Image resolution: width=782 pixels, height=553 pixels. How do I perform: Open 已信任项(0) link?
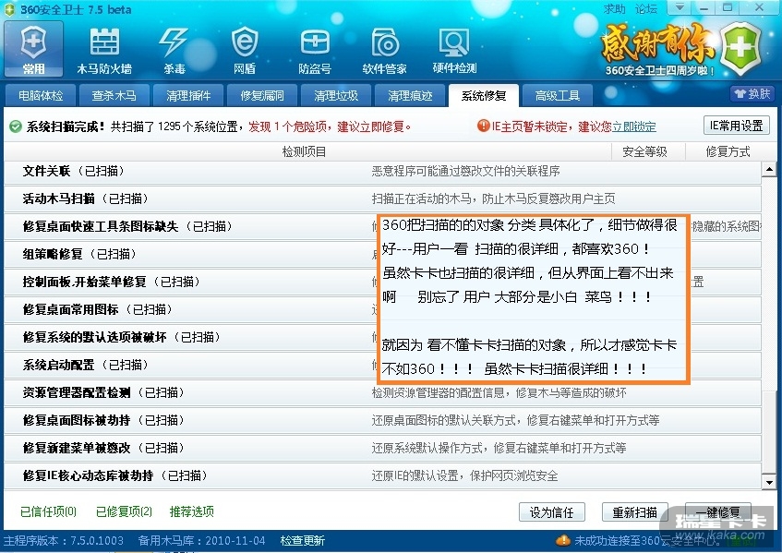(x=48, y=511)
